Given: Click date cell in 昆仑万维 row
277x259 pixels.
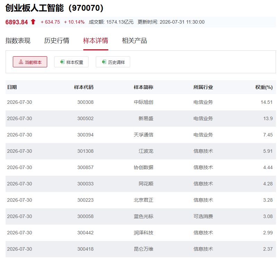Looking at the screenshot, I should [19, 249].
